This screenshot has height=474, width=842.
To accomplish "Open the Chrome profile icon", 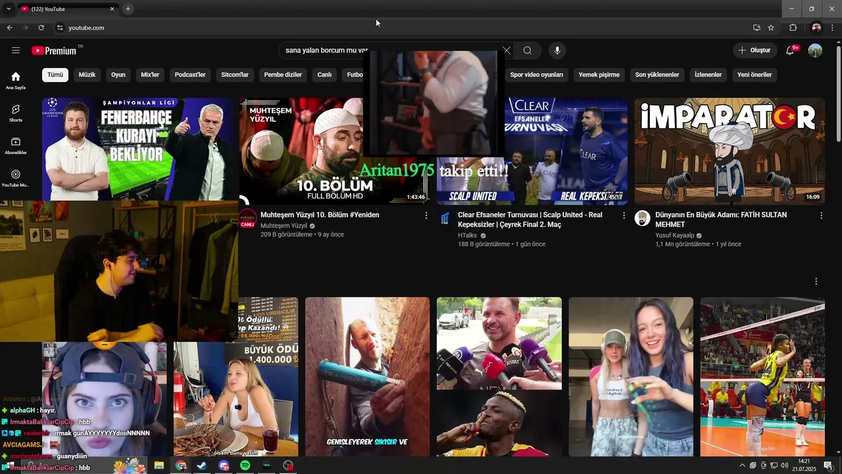I will [816, 28].
